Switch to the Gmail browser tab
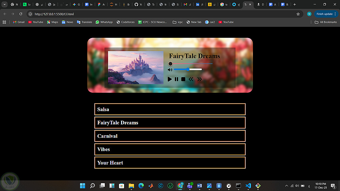The width and height of the screenshot is (340, 191). point(187,4)
